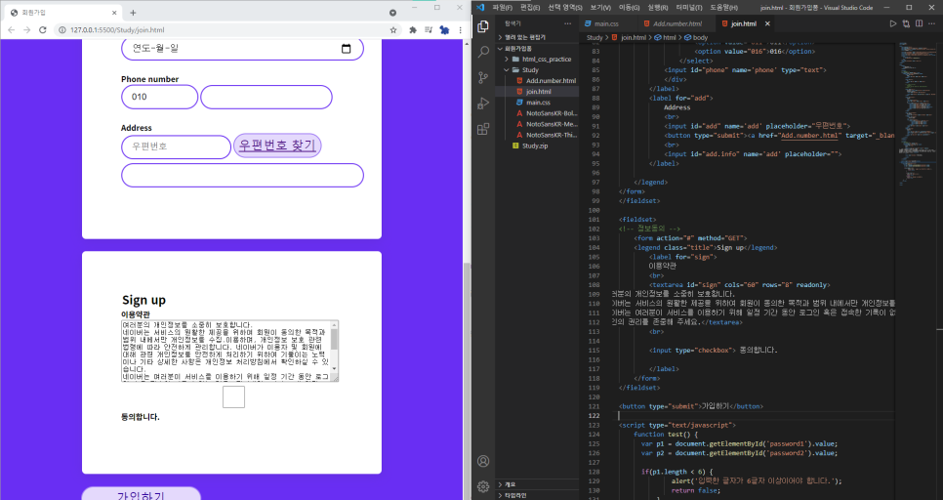This screenshot has height=500, width=943.
Task: Switch to the Add.number.html editor tab
Action: (x=676, y=23)
